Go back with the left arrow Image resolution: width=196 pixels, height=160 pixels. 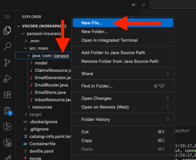pos(134,5)
